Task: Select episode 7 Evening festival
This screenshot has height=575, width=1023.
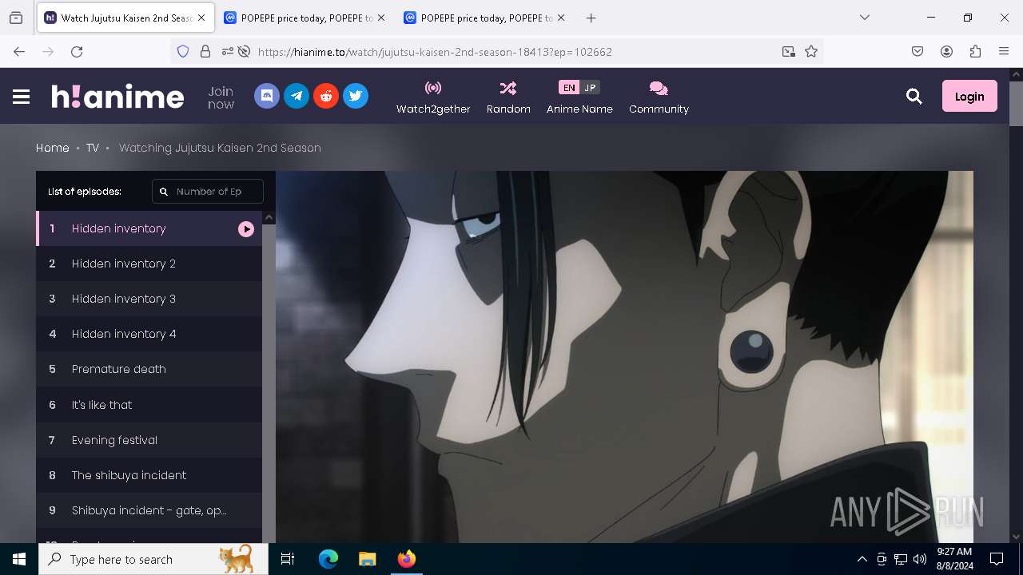Action: point(149,440)
